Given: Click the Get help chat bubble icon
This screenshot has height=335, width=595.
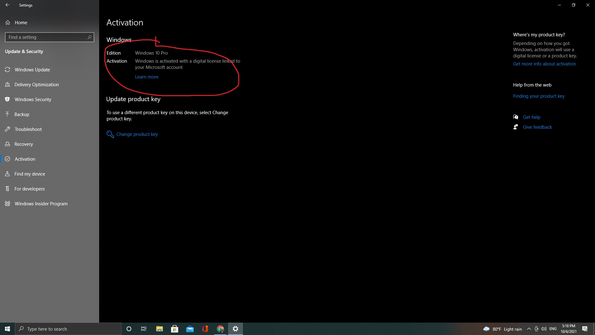Looking at the screenshot, I should 516,117.
